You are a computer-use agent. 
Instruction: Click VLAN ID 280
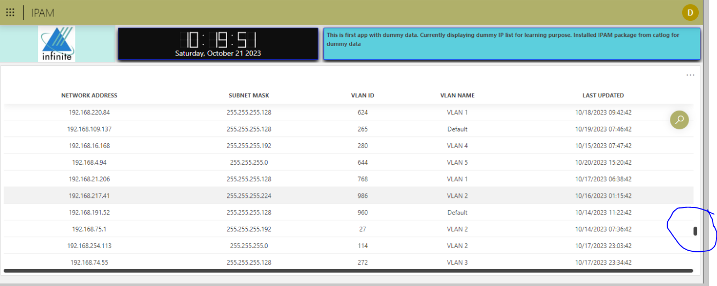[363, 146]
